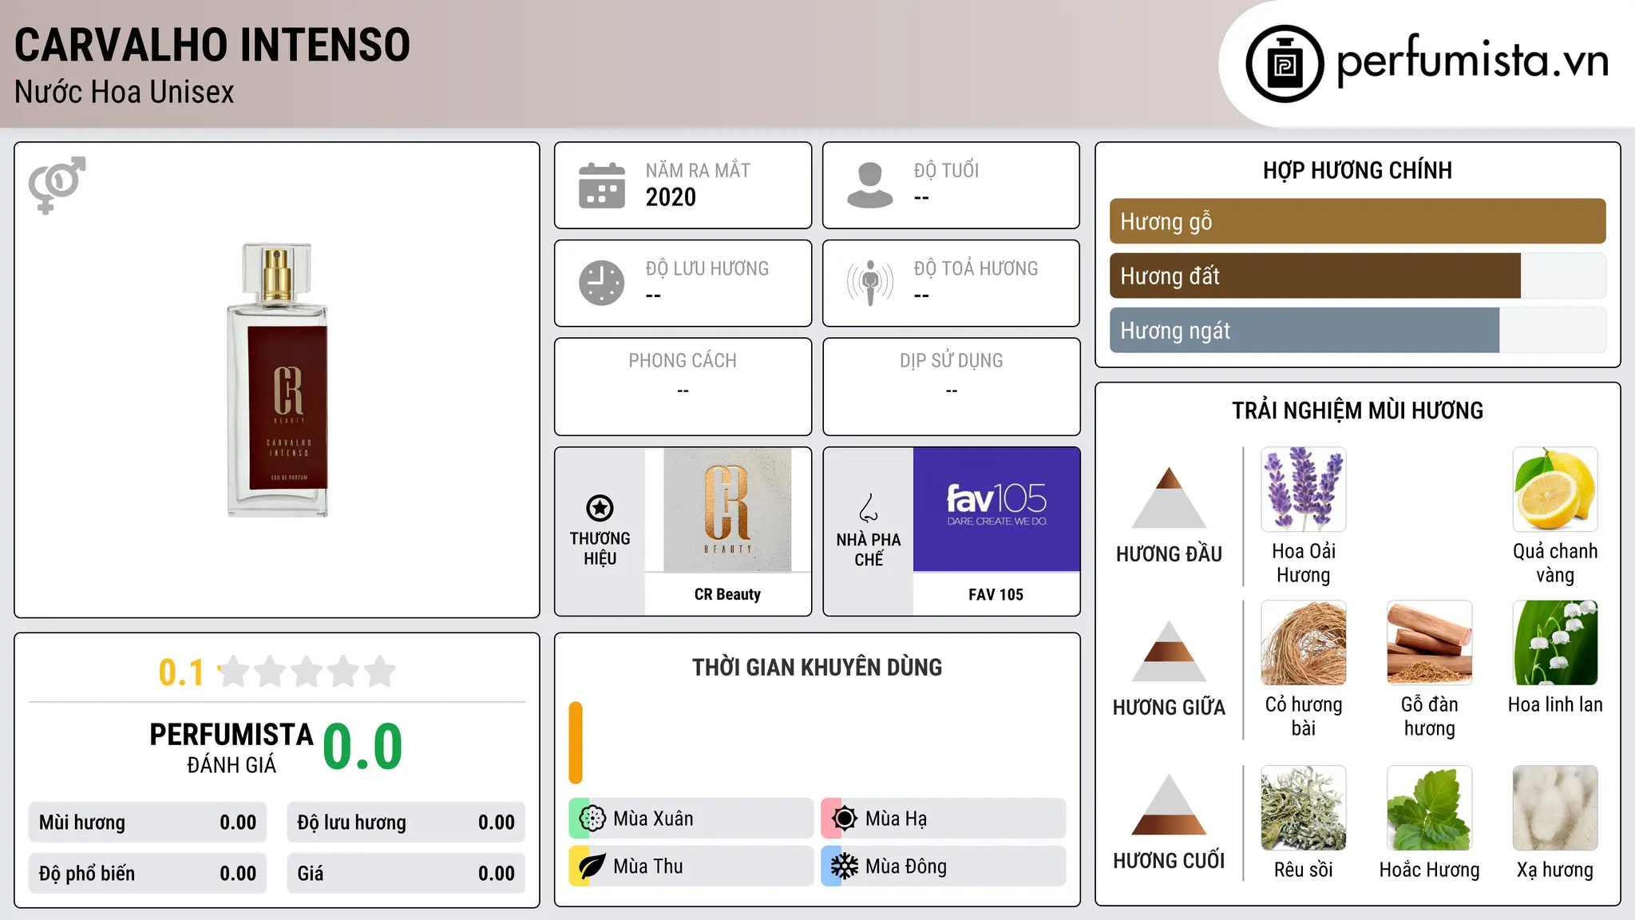The width and height of the screenshot is (1635, 920).
Task: Click the perfumista.vn site name
Action: point(1473,61)
